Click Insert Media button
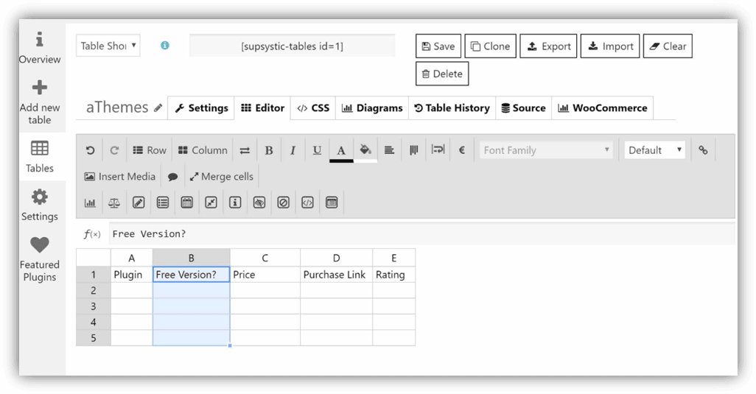Viewport: 756px width, 394px height. [120, 177]
